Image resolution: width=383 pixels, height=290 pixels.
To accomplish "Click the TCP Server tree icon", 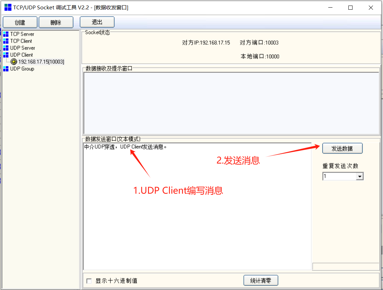I will 6,34.
